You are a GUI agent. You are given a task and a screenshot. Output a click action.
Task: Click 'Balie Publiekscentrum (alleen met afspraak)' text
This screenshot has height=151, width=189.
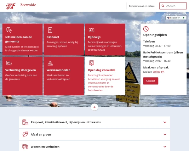(x=163, y=54)
